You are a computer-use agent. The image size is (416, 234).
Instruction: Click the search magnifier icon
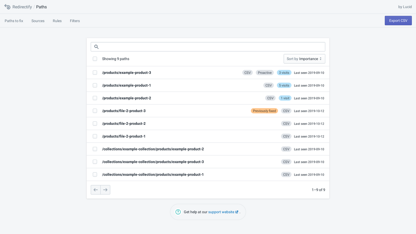click(x=97, y=47)
